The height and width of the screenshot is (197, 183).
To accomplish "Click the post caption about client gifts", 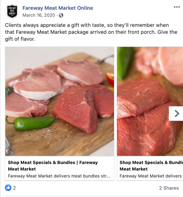I will (x=91, y=32).
